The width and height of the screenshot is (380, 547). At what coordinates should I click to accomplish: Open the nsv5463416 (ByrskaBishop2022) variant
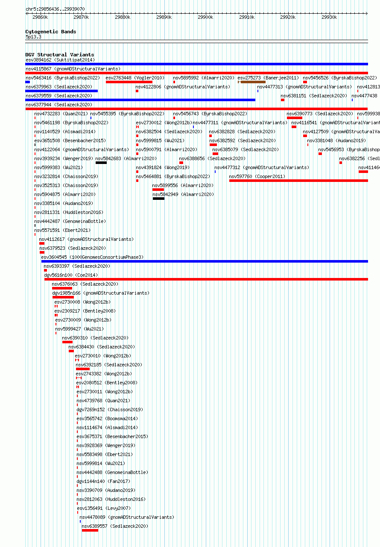[x=63, y=78]
